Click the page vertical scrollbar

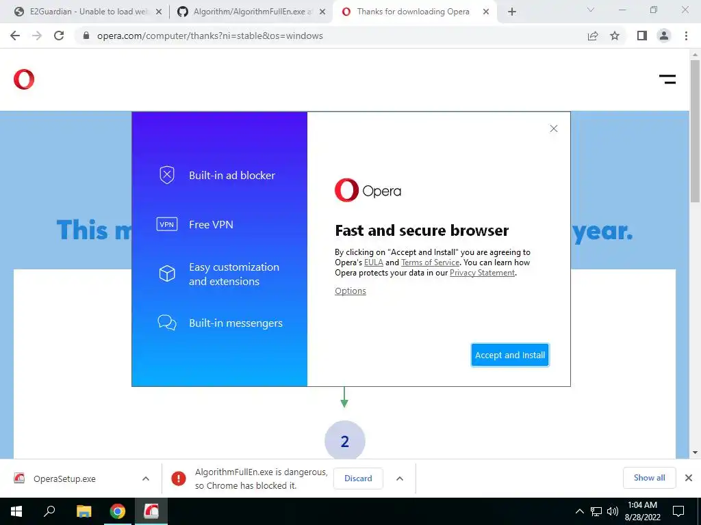pyautogui.click(x=695, y=131)
